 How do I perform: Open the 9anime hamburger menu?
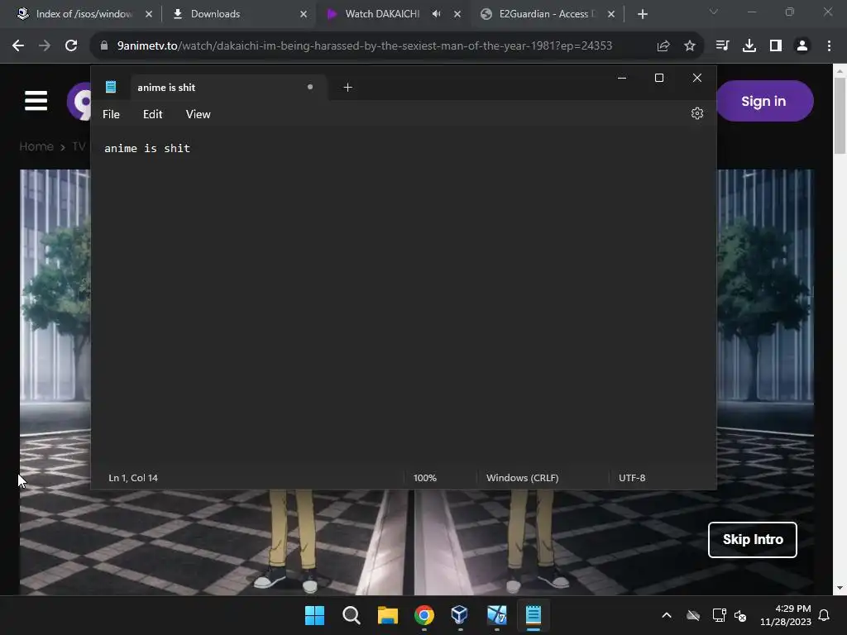[x=36, y=100]
